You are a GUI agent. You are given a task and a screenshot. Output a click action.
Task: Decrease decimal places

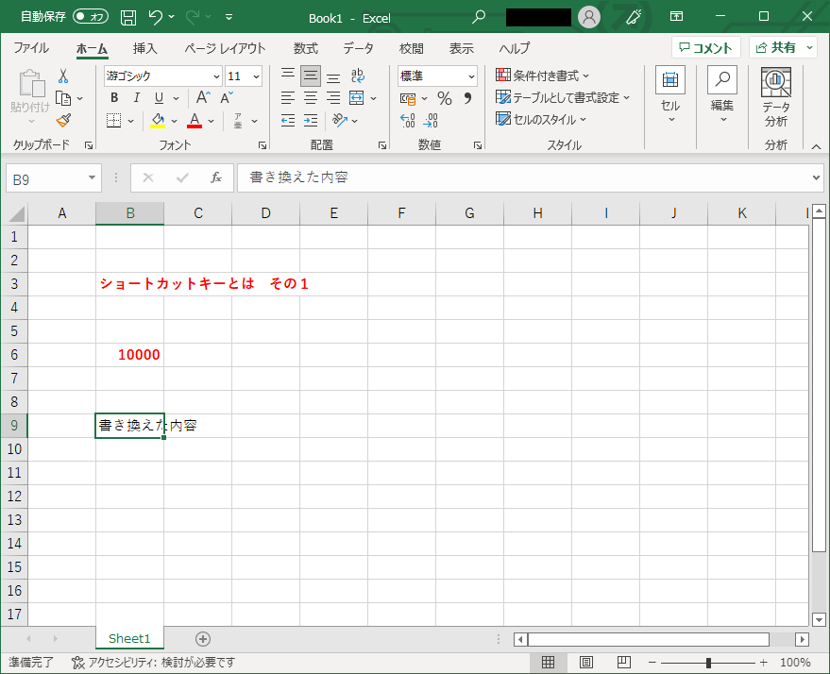click(431, 121)
